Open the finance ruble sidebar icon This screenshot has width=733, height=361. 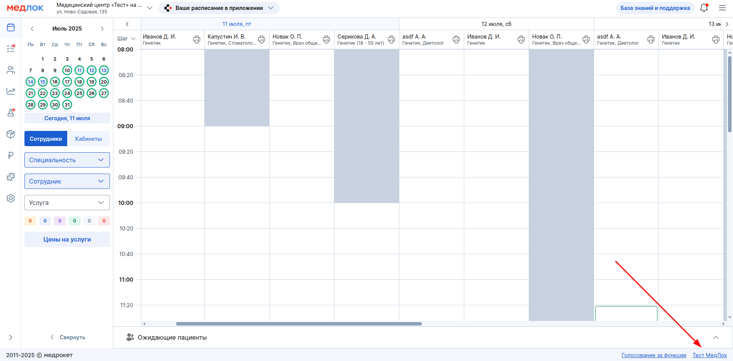pos(11,155)
